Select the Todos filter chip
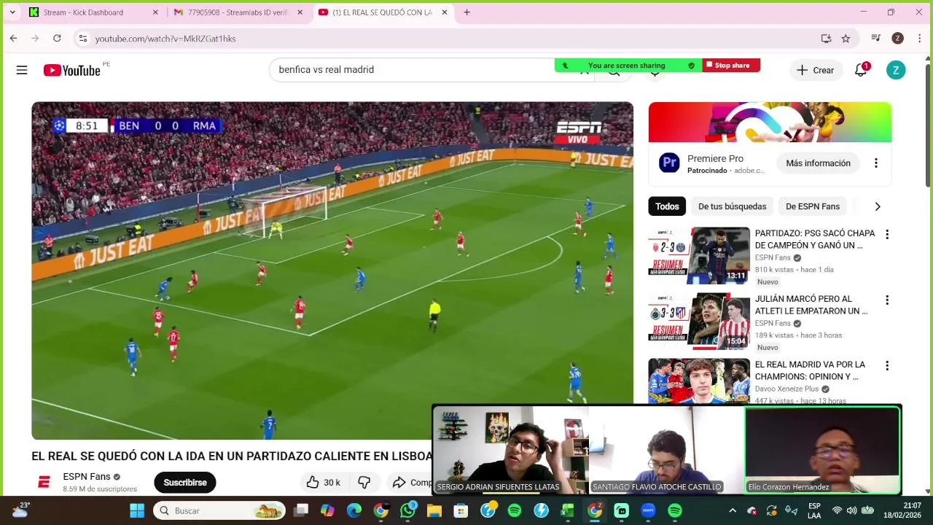Screen dimensions: 933x525 coord(667,206)
